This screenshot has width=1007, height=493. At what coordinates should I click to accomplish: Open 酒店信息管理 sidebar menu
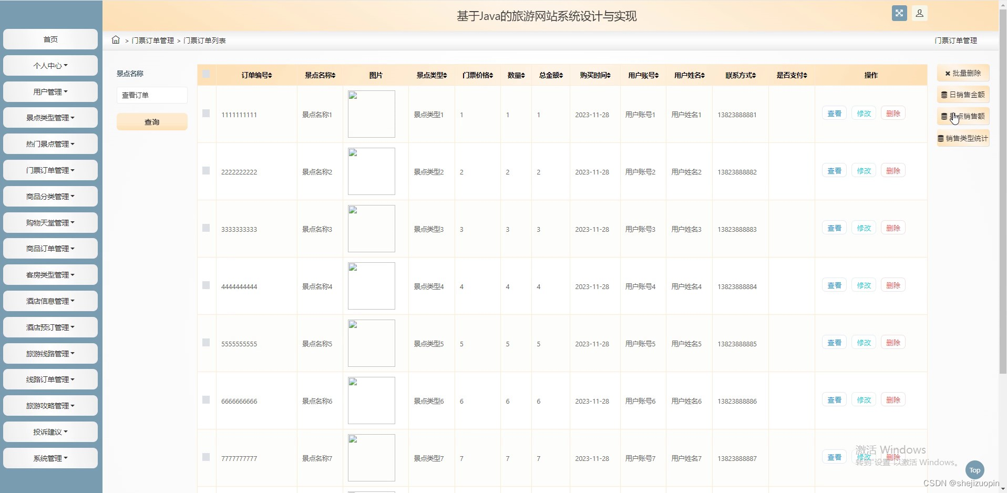[50, 301]
